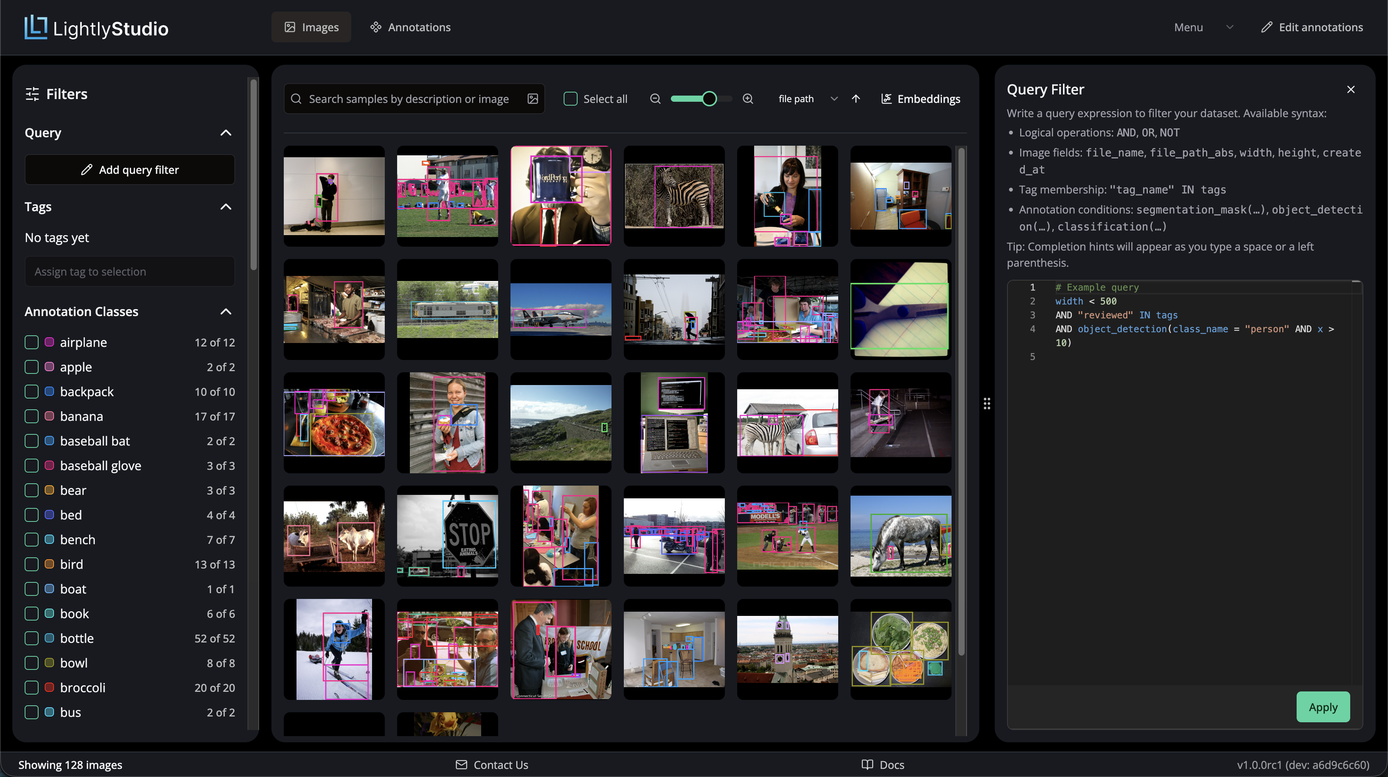Image resolution: width=1388 pixels, height=777 pixels.
Task: Click the image grid vertical scrollbar
Action: (961, 401)
